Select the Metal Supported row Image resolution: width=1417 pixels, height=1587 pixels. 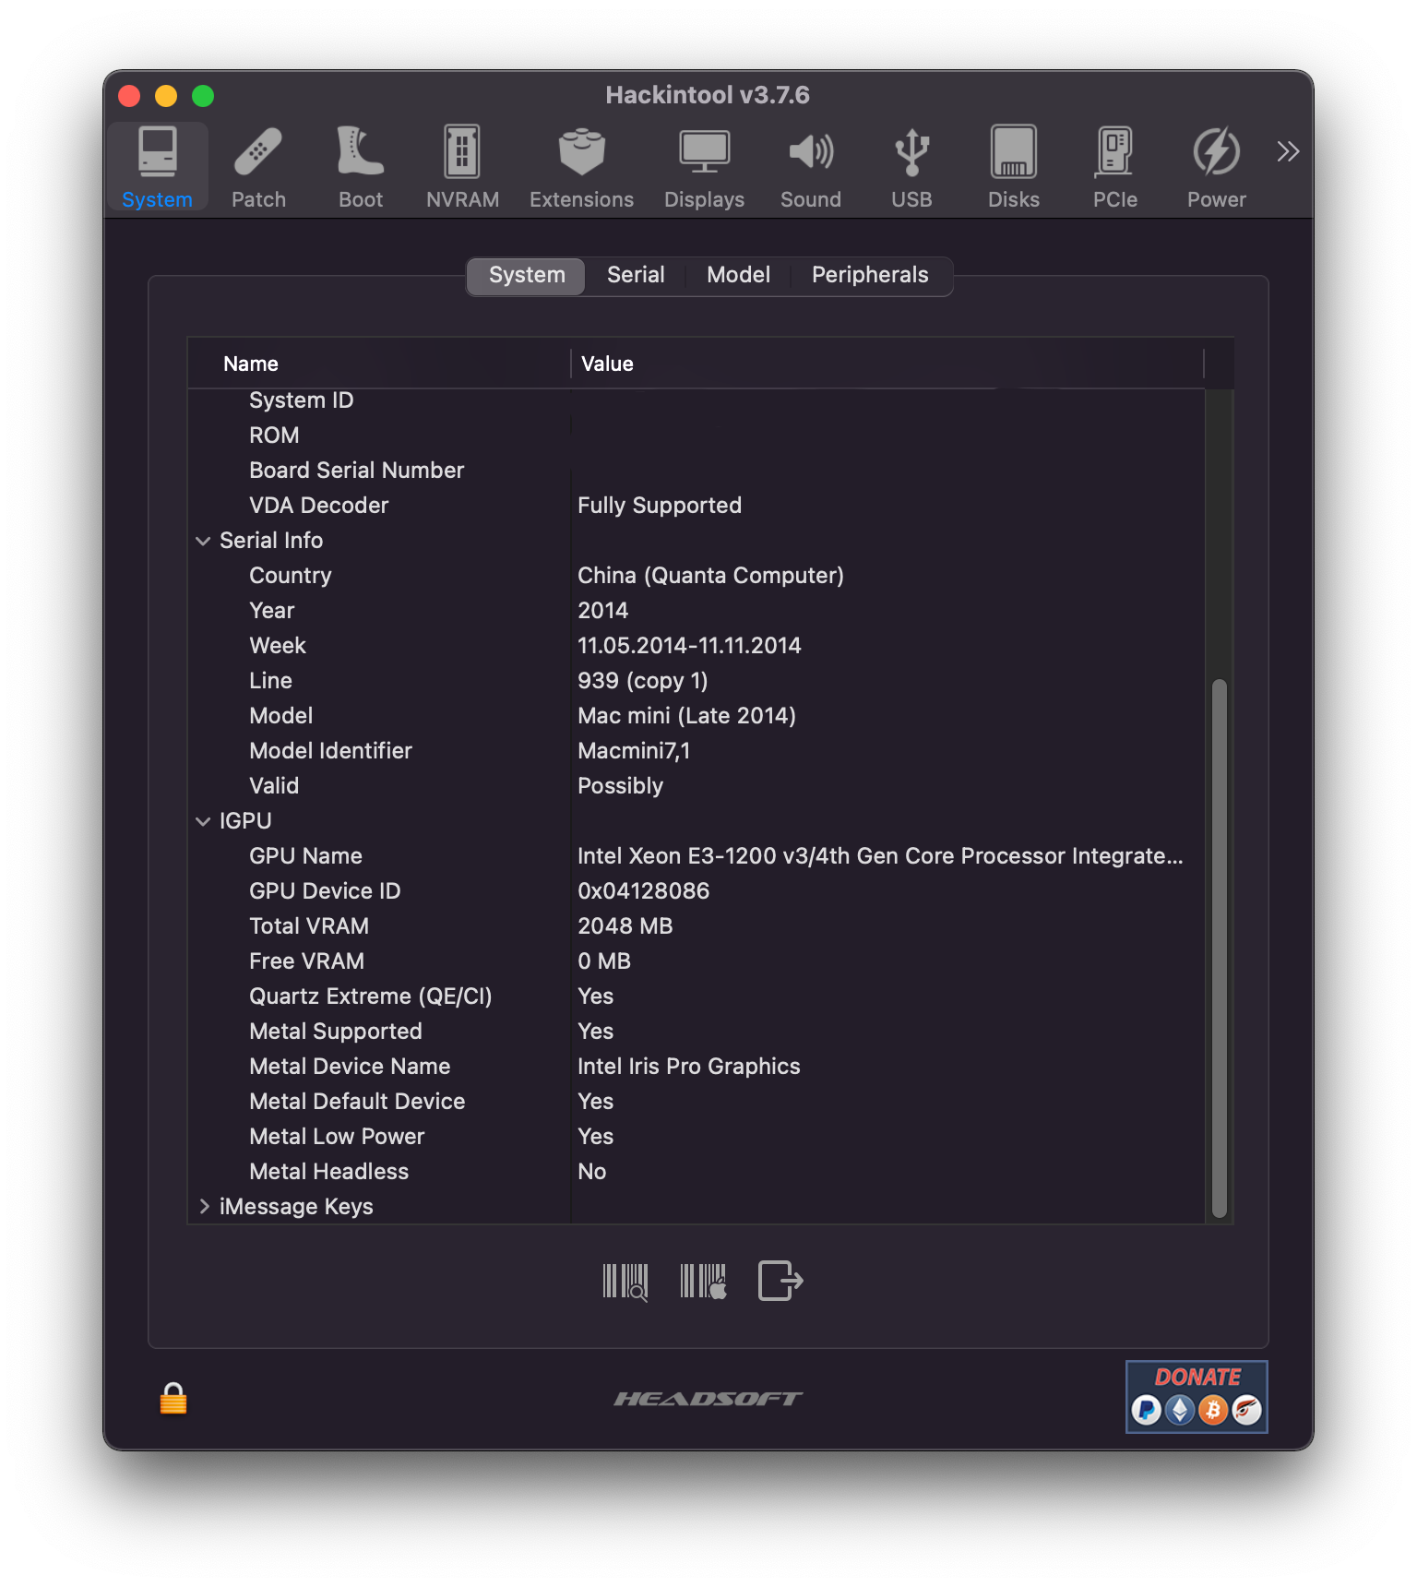[x=697, y=1032]
